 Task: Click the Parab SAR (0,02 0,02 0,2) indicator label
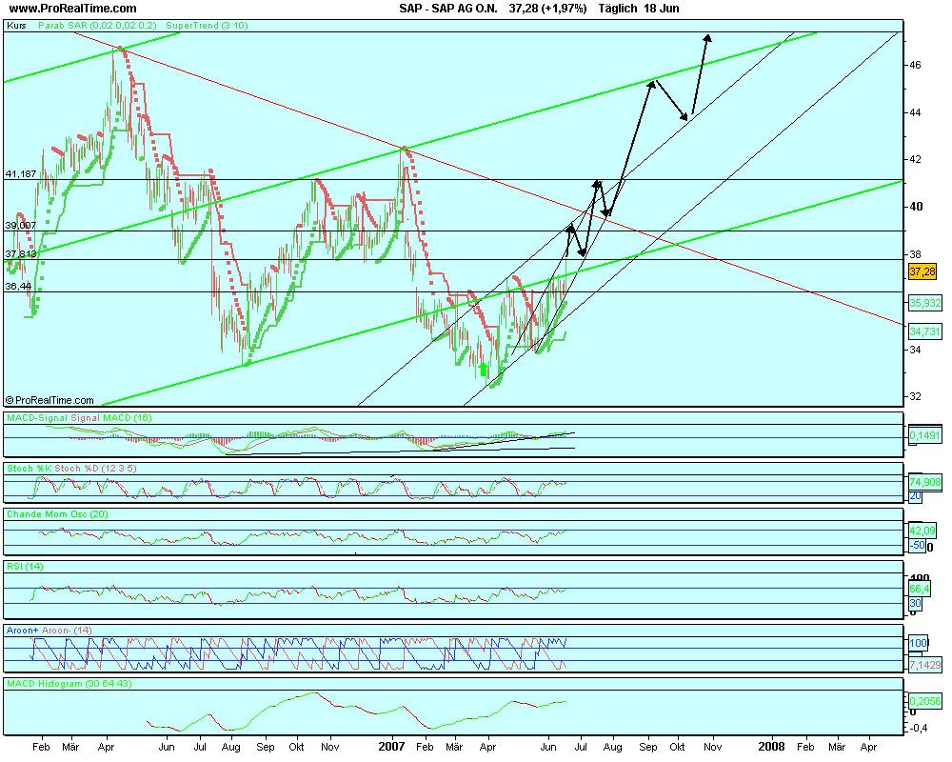tap(97, 26)
